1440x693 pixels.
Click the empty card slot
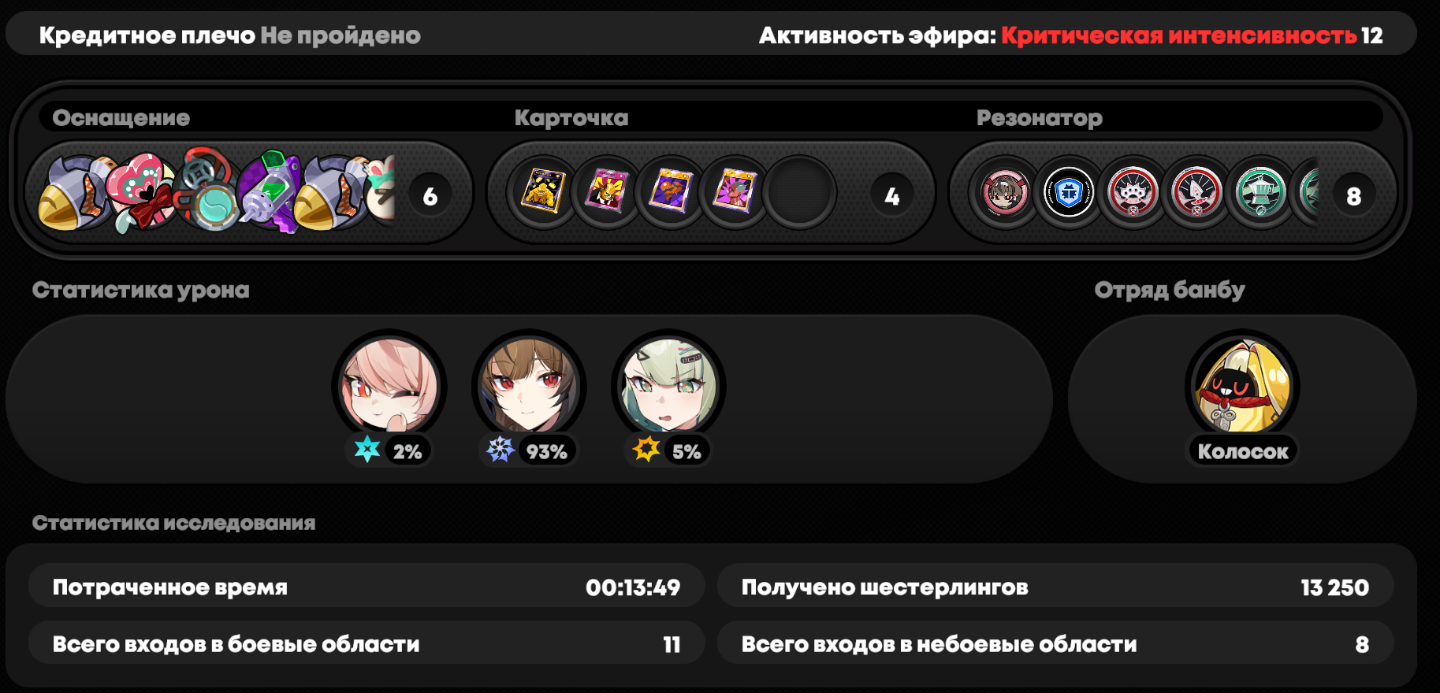[x=799, y=192]
